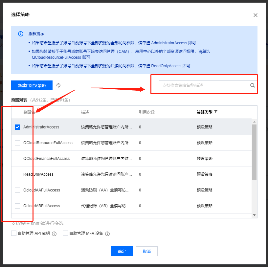Click the refresh policy list icon
268x267 pixels.
[58, 85]
